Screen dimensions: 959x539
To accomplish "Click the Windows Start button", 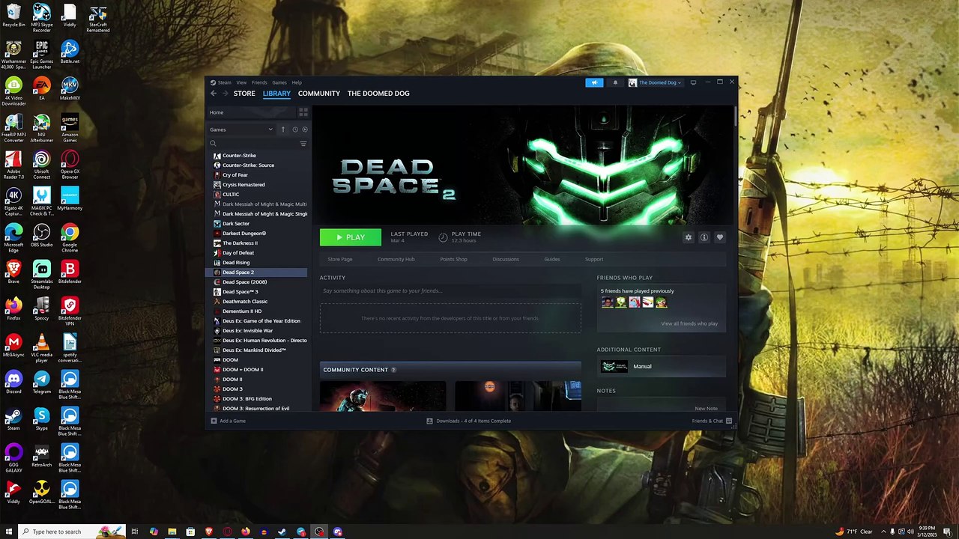I will pos(8,532).
